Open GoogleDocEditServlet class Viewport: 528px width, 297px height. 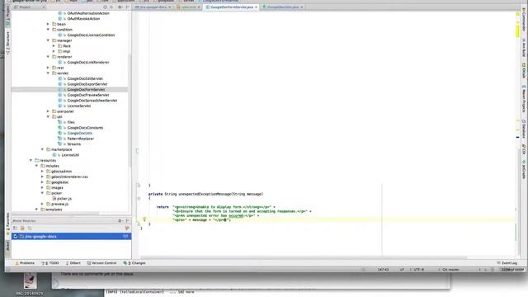click(85, 78)
